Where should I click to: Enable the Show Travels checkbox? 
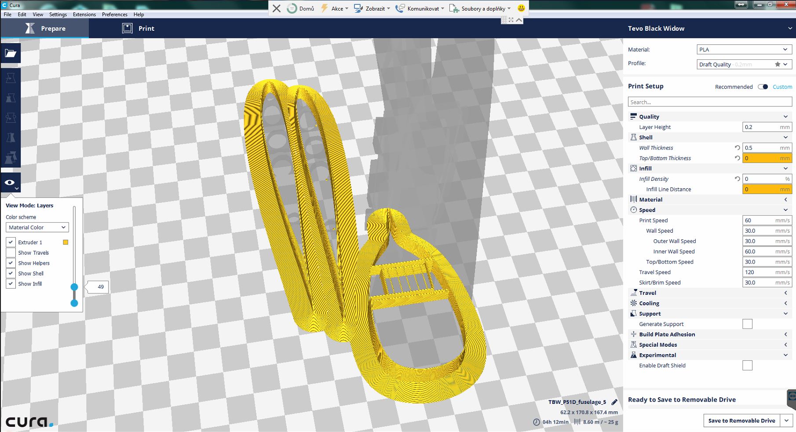coord(11,253)
